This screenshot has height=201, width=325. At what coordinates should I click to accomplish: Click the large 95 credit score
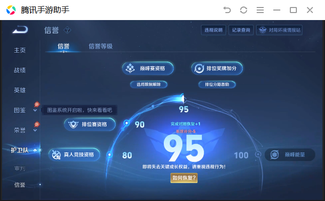pos(184,148)
